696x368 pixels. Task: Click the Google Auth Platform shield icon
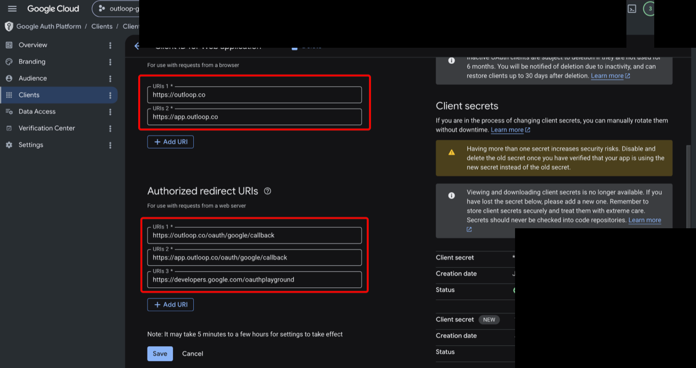pos(8,26)
